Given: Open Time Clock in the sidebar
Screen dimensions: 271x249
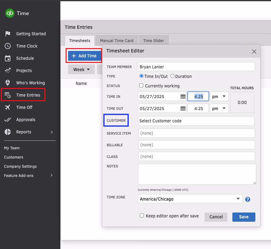Looking at the screenshot, I should click(x=27, y=46).
